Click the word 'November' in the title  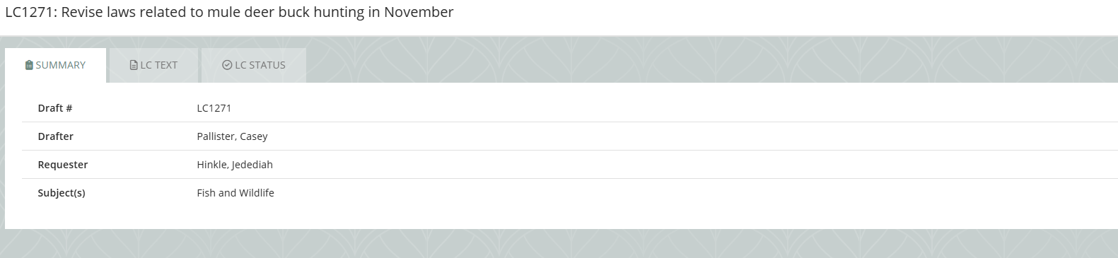tap(419, 12)
